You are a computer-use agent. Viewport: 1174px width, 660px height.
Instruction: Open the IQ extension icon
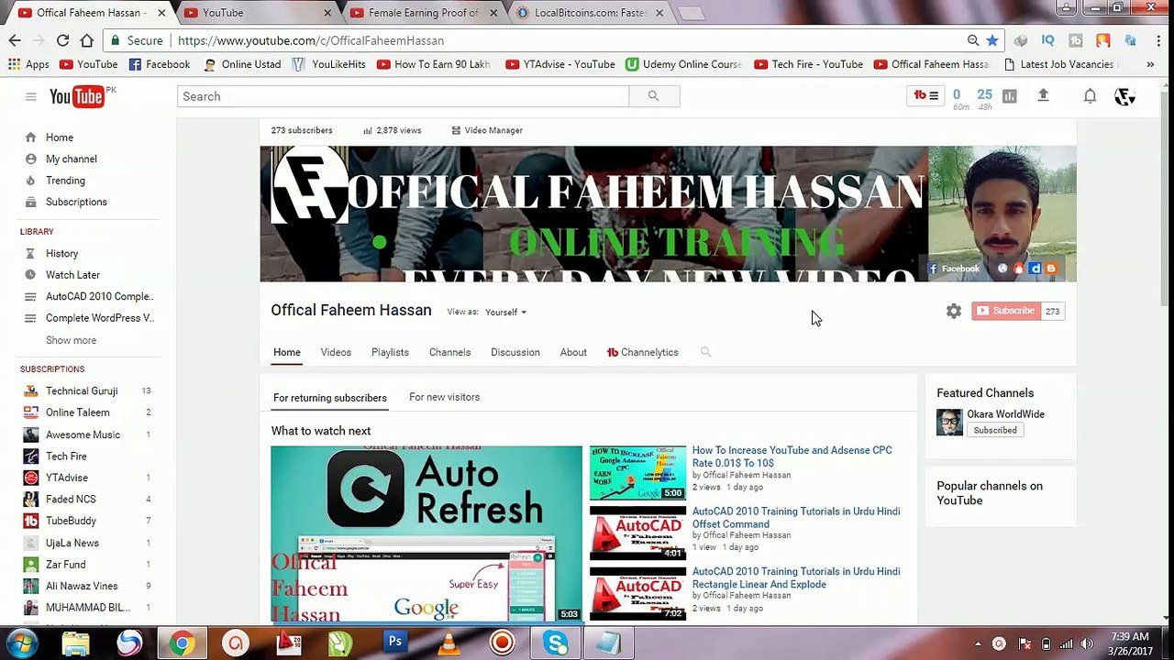point(1048,40)
